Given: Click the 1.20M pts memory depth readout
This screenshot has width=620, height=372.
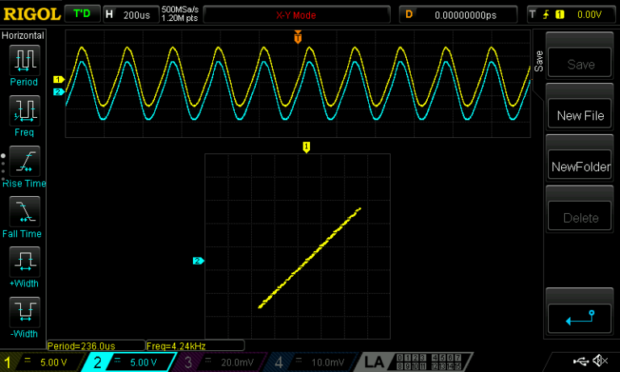Looking at the screenshot, I should (x=179, y=19).
